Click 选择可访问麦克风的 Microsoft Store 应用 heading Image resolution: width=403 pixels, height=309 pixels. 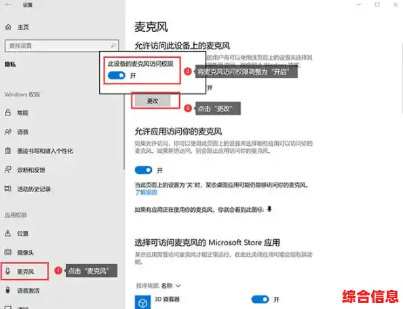pyautogui.click(x=207, y=242)
